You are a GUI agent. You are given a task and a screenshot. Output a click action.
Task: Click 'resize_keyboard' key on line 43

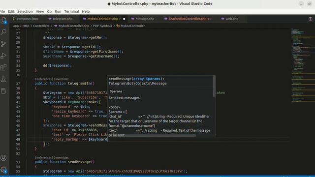68,112
